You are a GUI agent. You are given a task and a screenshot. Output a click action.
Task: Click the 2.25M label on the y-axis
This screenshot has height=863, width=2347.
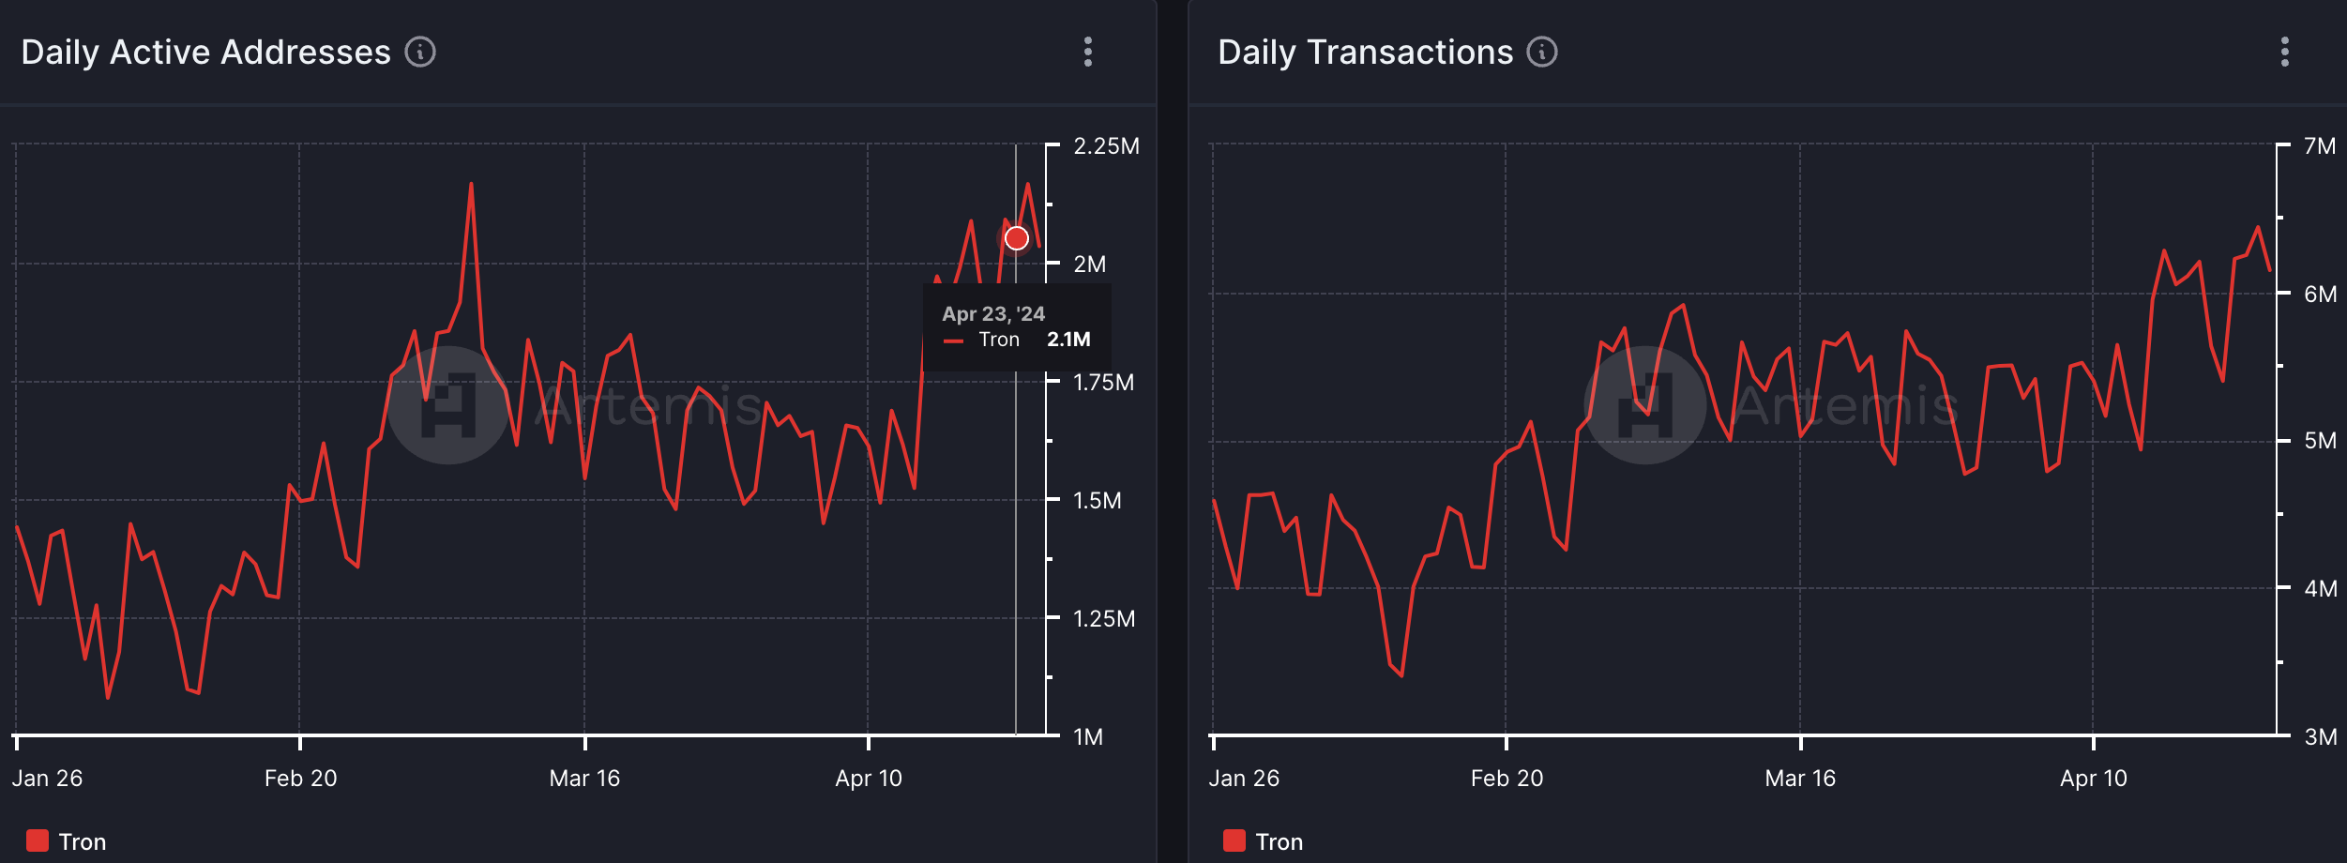tap(1106, 146)
